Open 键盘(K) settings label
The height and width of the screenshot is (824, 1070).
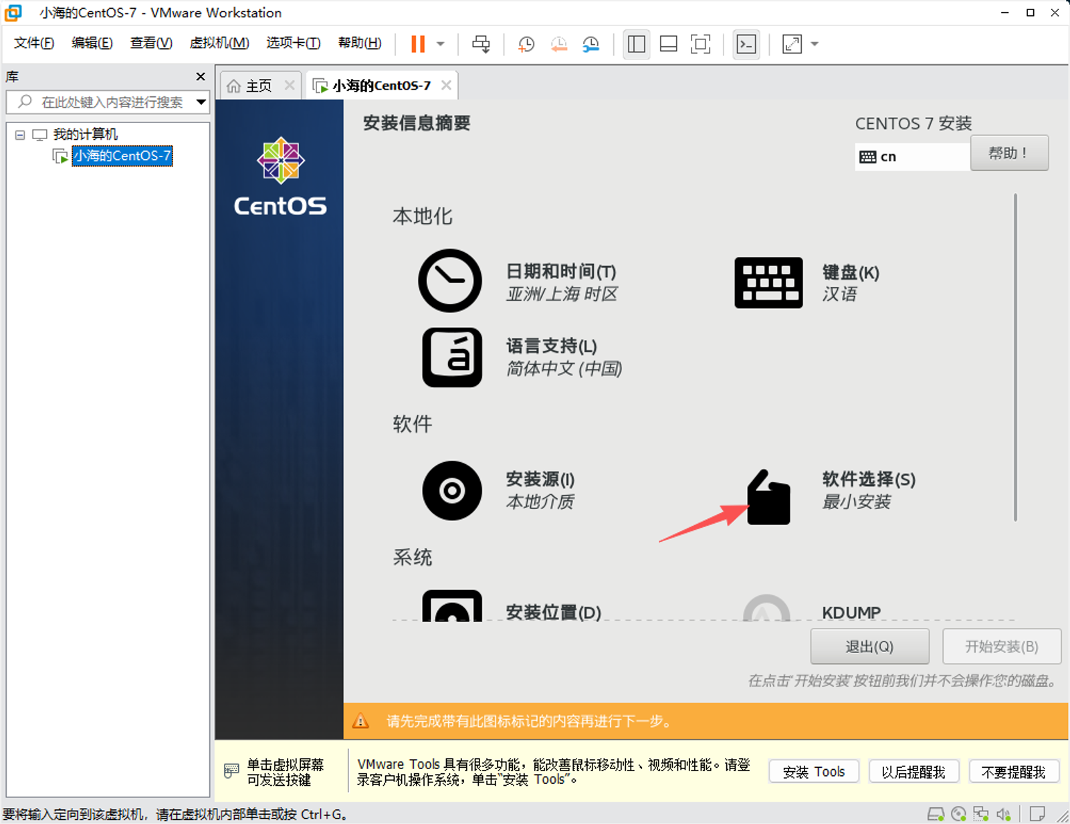pos(851,272)
